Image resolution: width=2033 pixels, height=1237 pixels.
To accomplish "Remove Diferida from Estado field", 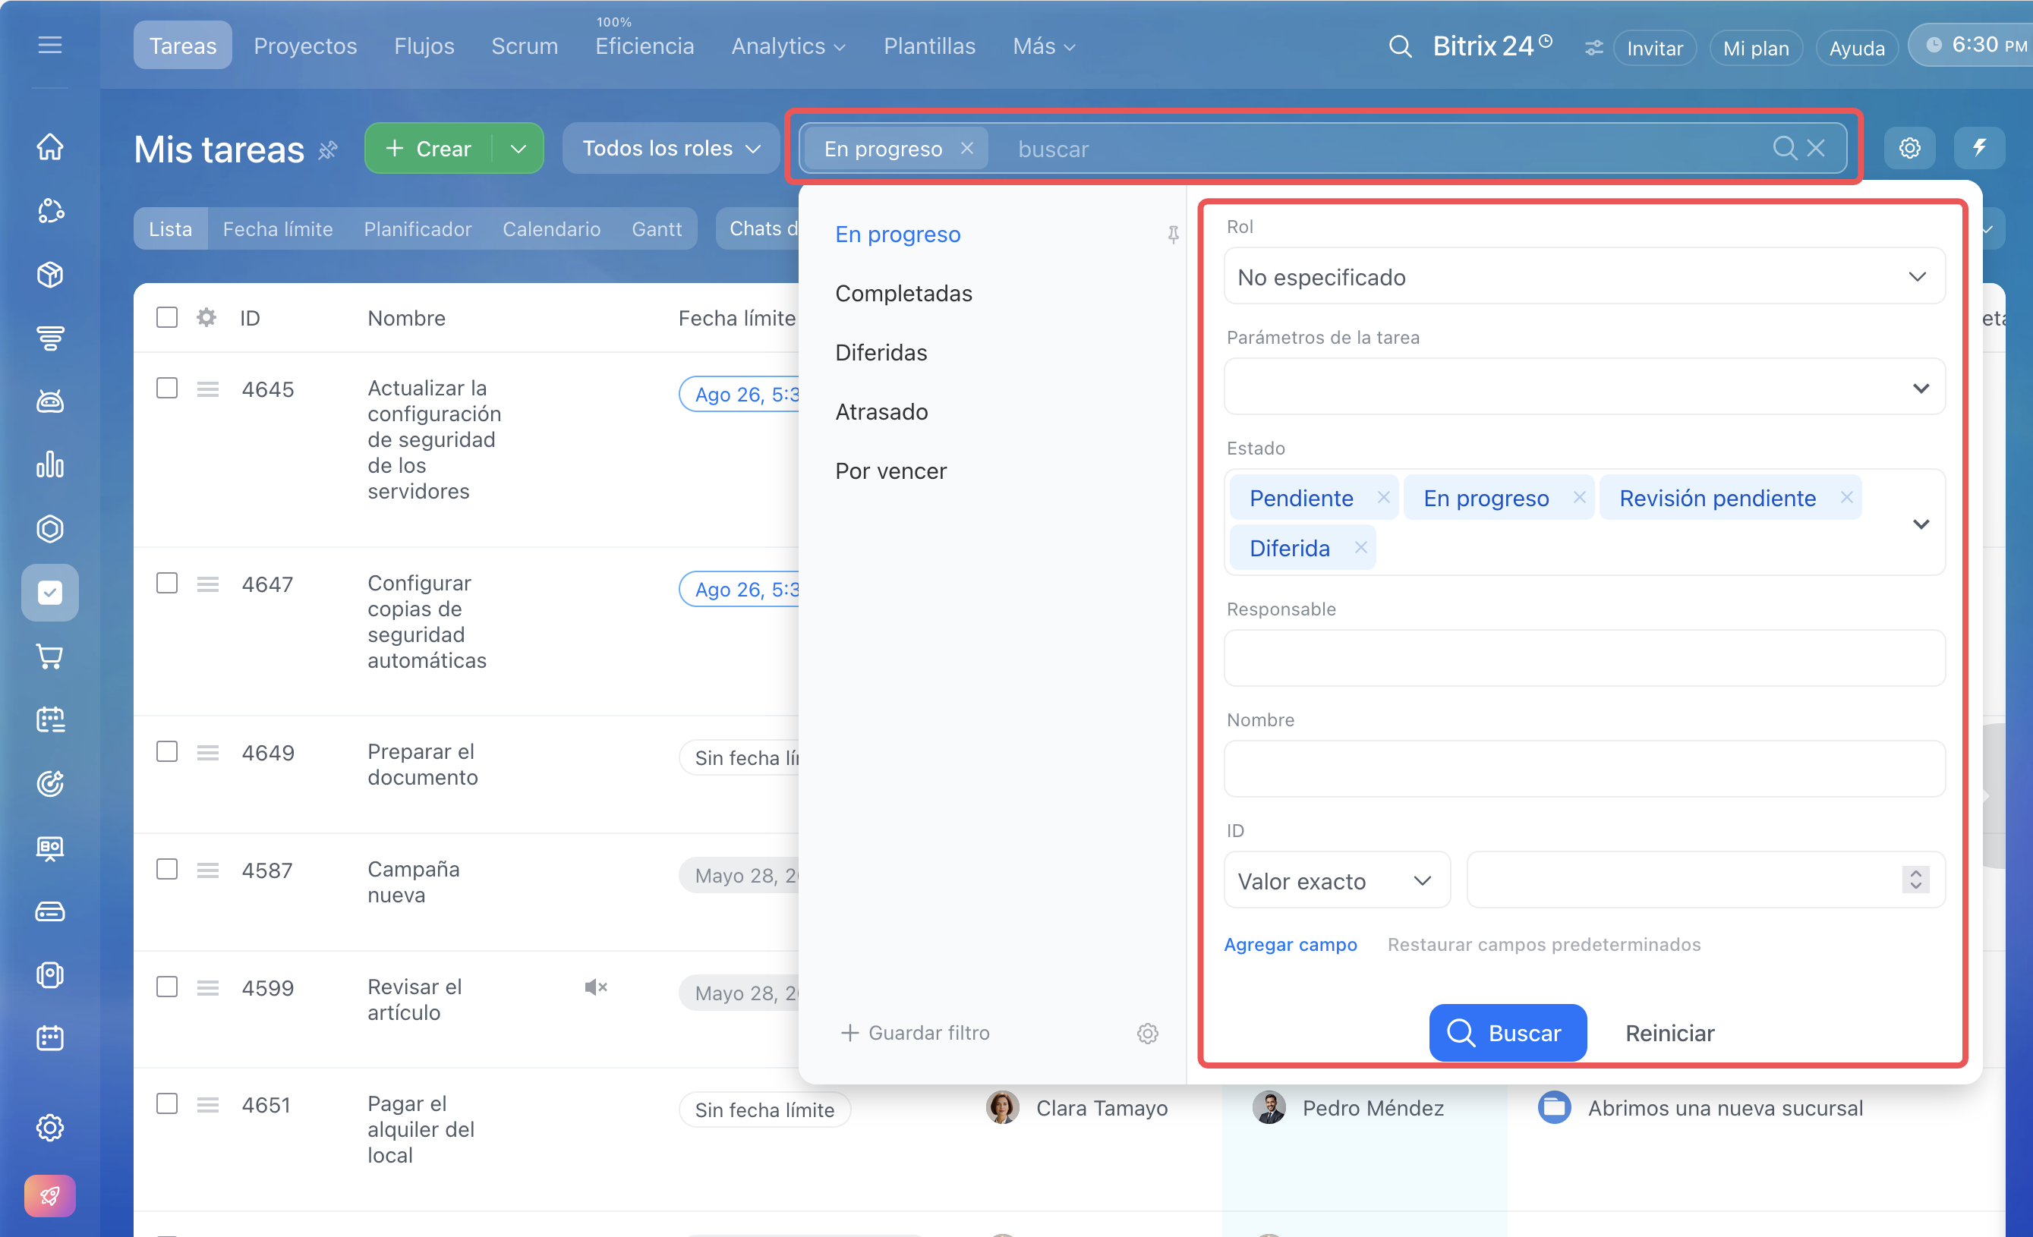I will (x=1360, y=548).
